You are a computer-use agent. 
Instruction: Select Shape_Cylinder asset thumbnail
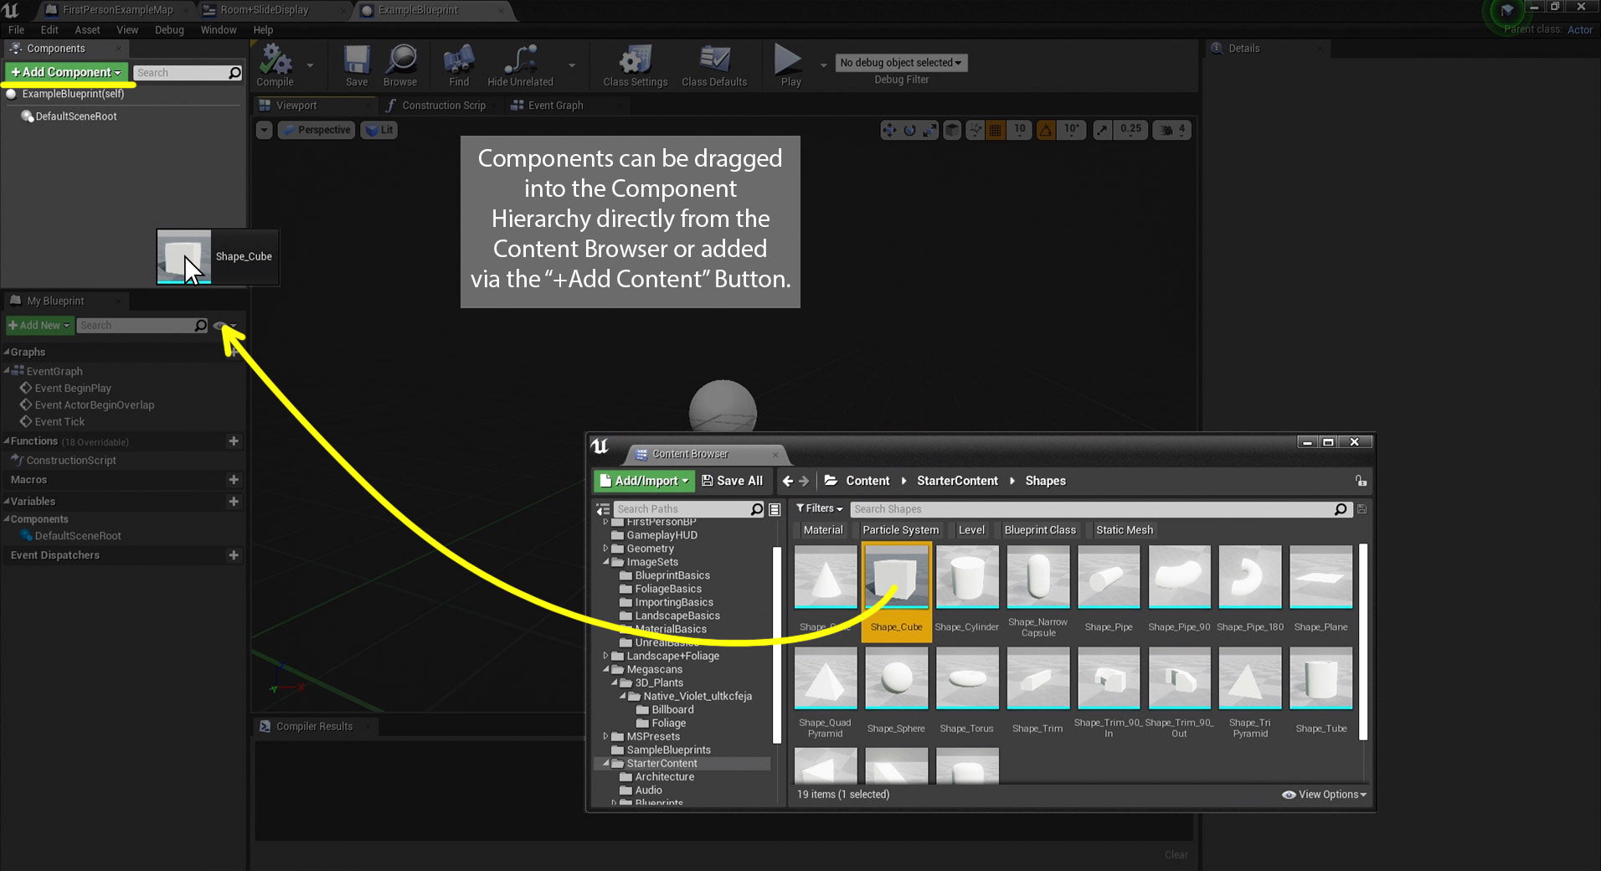click(966, 577)
